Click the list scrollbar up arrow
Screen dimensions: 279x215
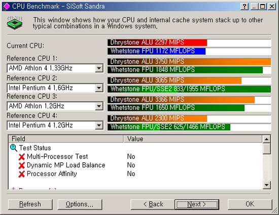[x=266, y=139]
